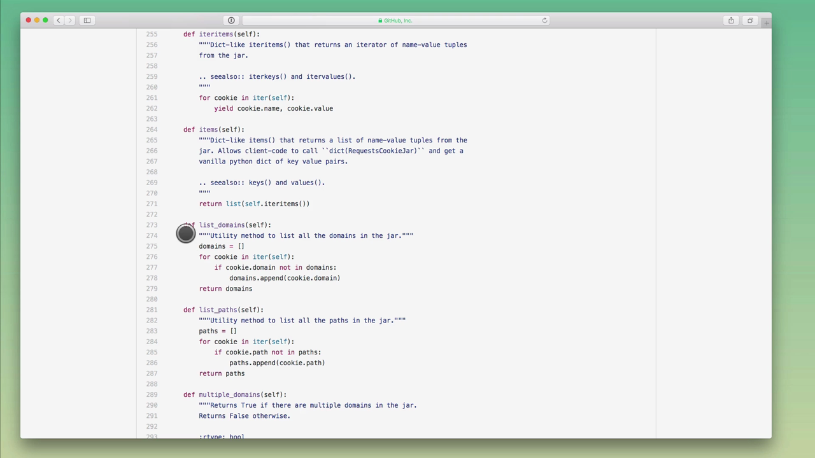Select line number 281 beside list_paths

pyautogui.click(x=152, y=310)
